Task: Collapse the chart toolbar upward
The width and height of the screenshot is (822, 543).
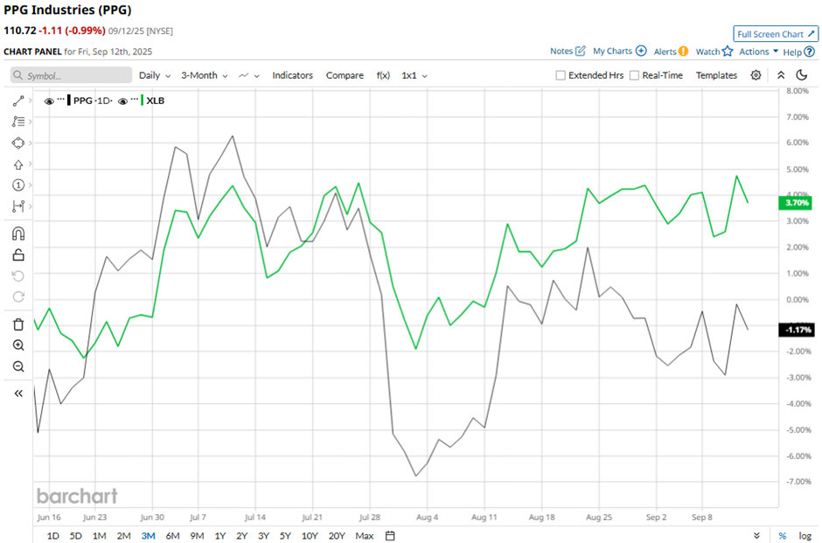Action: click(781, 75)
